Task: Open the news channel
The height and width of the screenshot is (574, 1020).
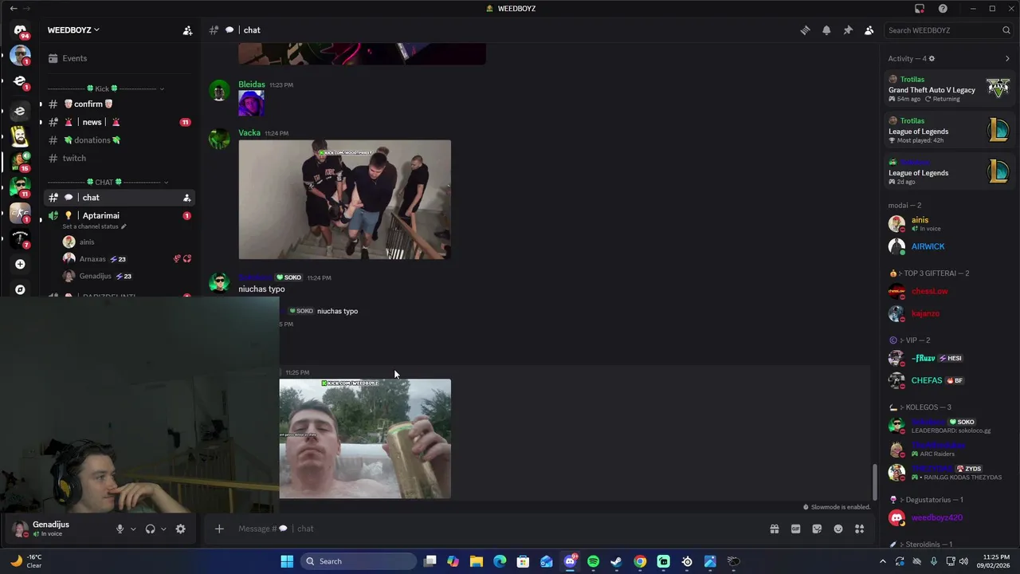Action: [120, 122]
